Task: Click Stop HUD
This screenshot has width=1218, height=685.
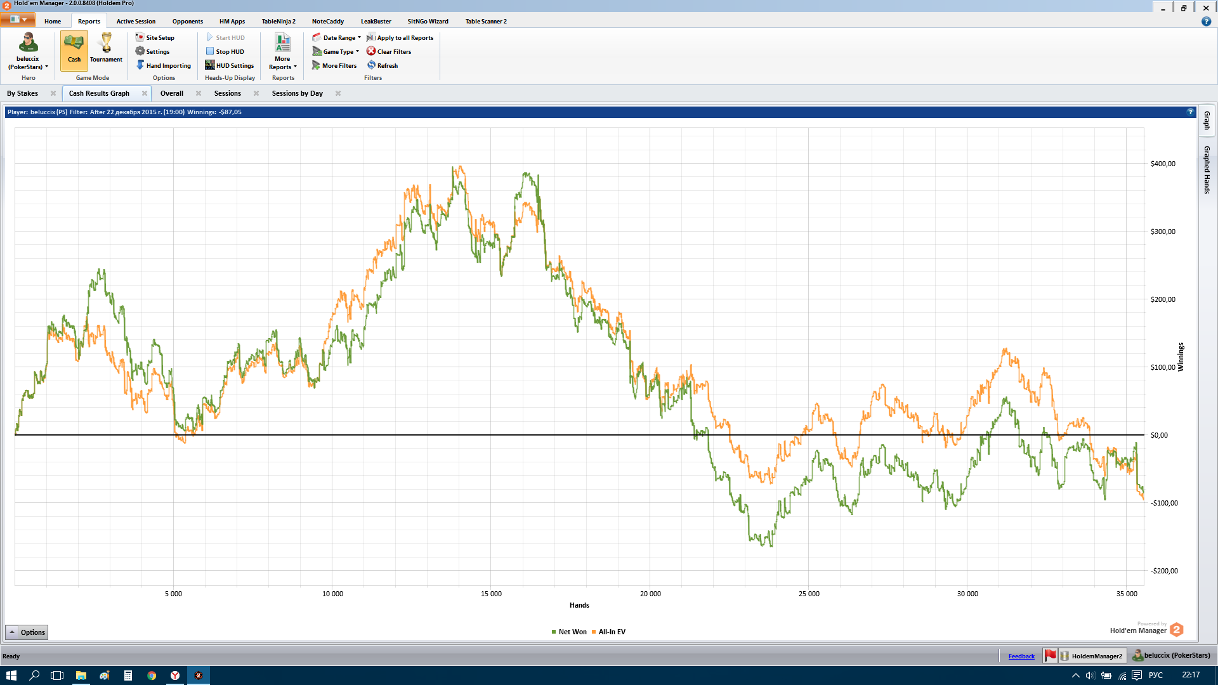Action: click(x=225, y=51)
